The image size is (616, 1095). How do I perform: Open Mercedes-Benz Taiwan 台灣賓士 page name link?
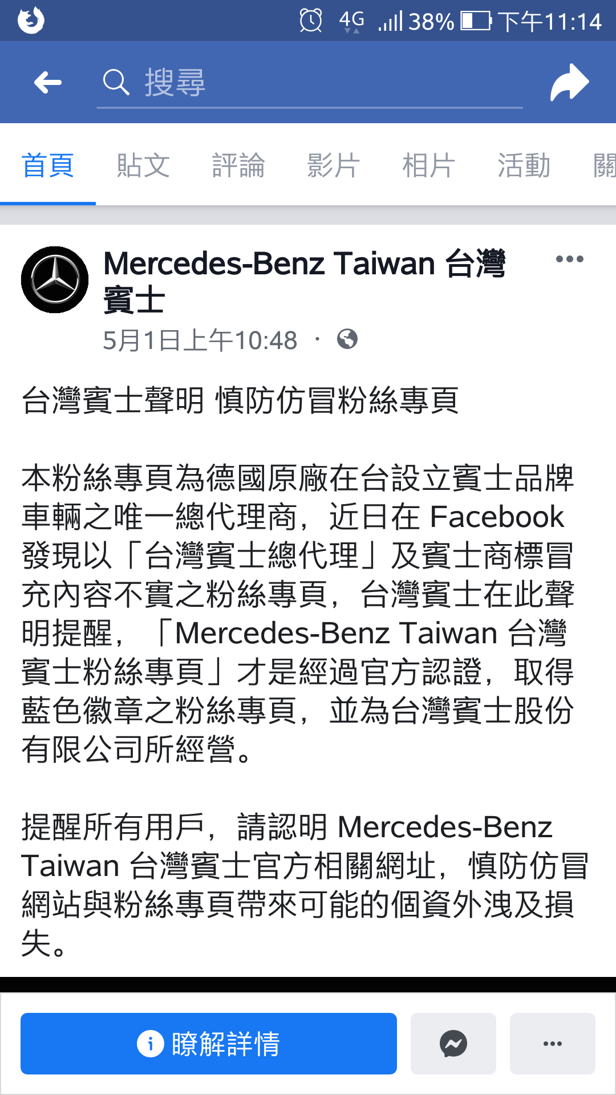(305, 281)
